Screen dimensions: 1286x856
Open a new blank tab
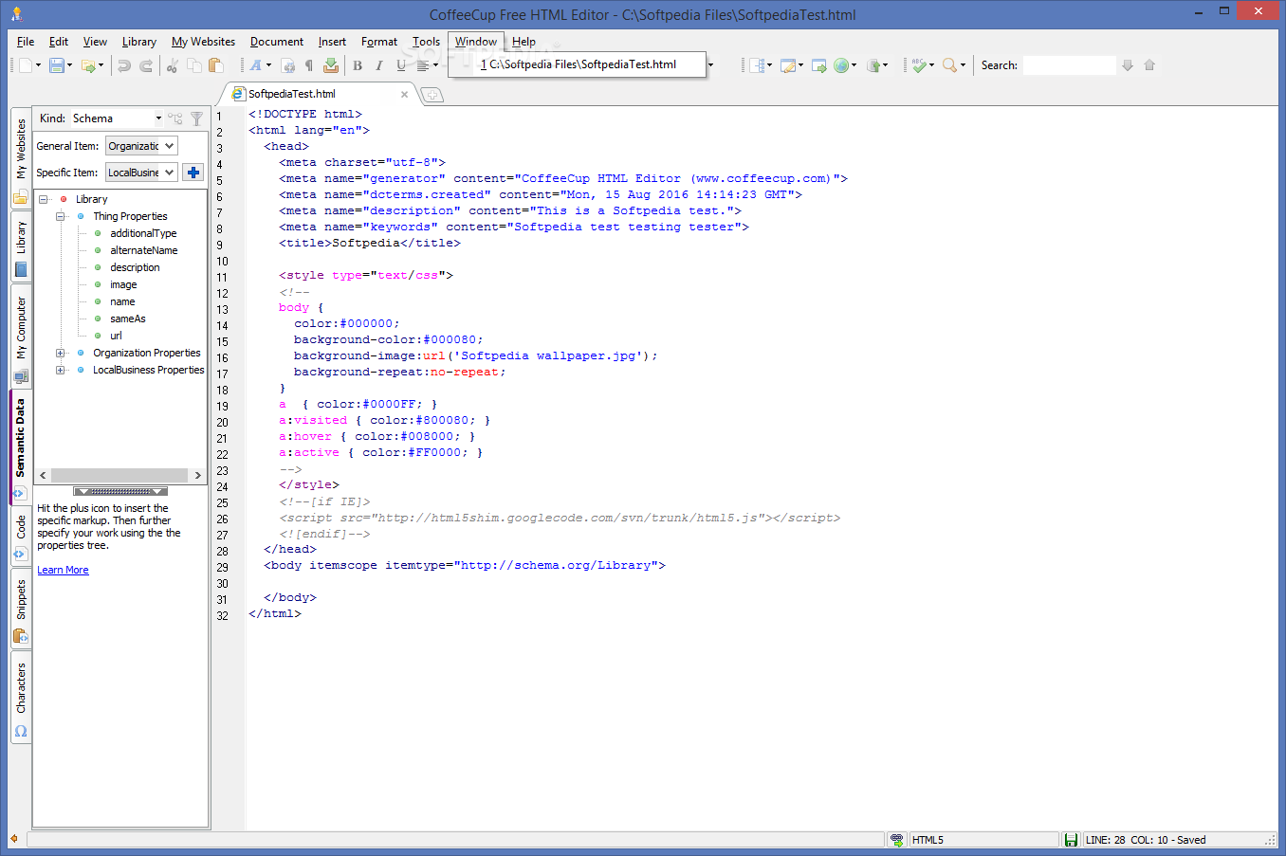point(432,95)
